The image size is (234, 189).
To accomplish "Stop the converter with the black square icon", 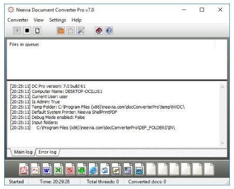I will tap(27, 31).
